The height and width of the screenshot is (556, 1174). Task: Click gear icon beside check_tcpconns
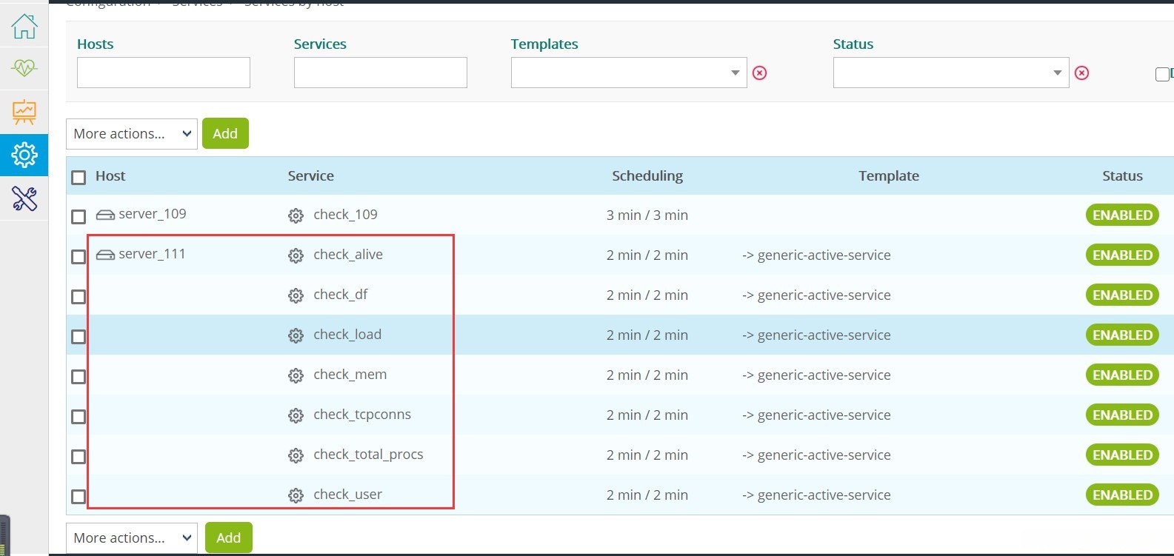[296, 415]
